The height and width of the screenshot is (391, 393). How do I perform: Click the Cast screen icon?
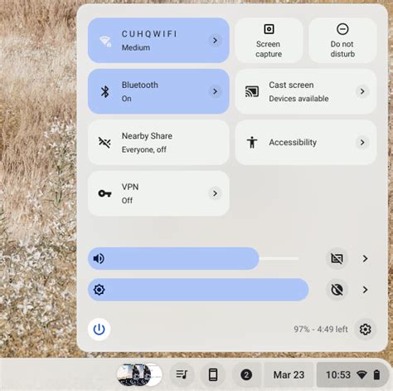pos(252,91)
